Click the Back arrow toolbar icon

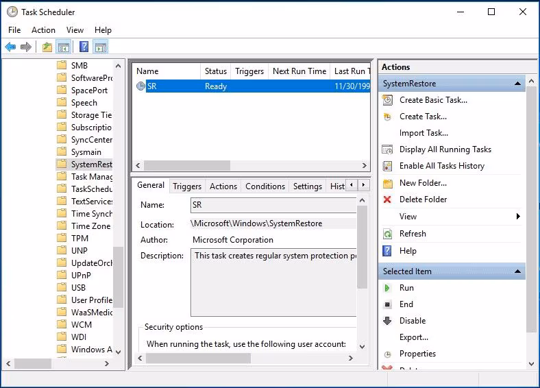click(10, 47)
